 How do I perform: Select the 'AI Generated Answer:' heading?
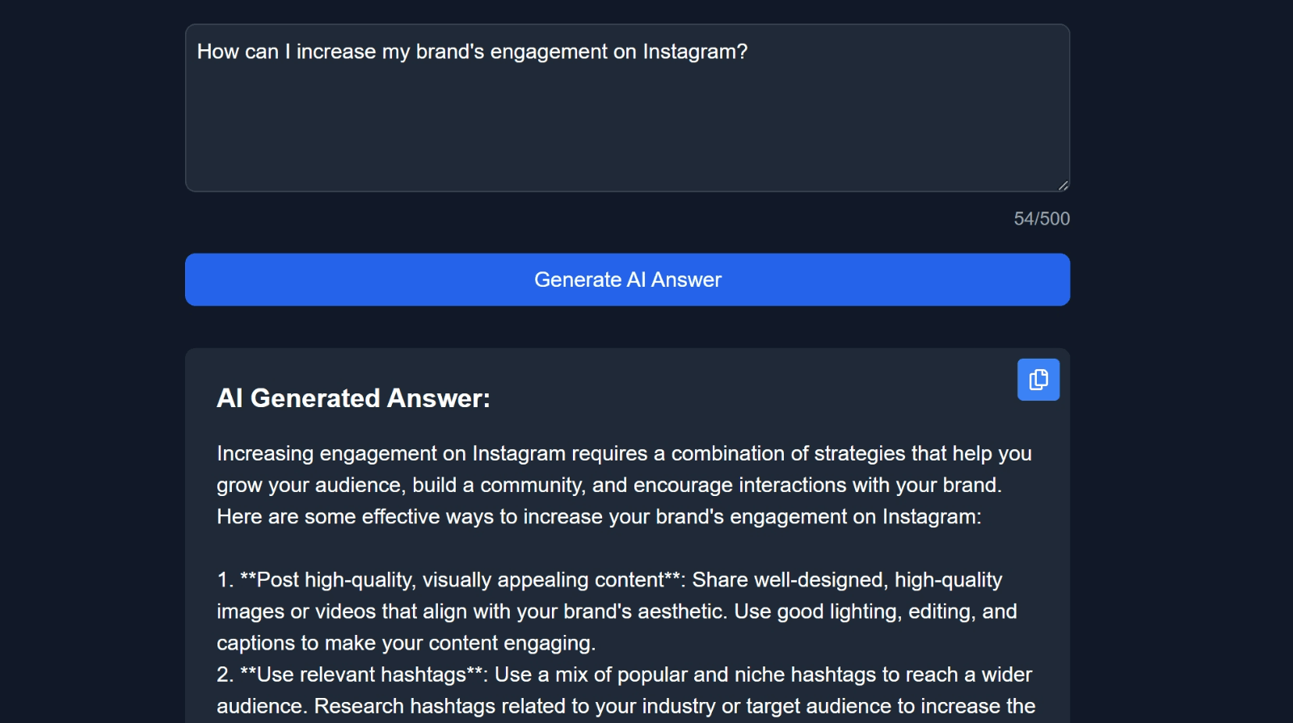point(353,398)
